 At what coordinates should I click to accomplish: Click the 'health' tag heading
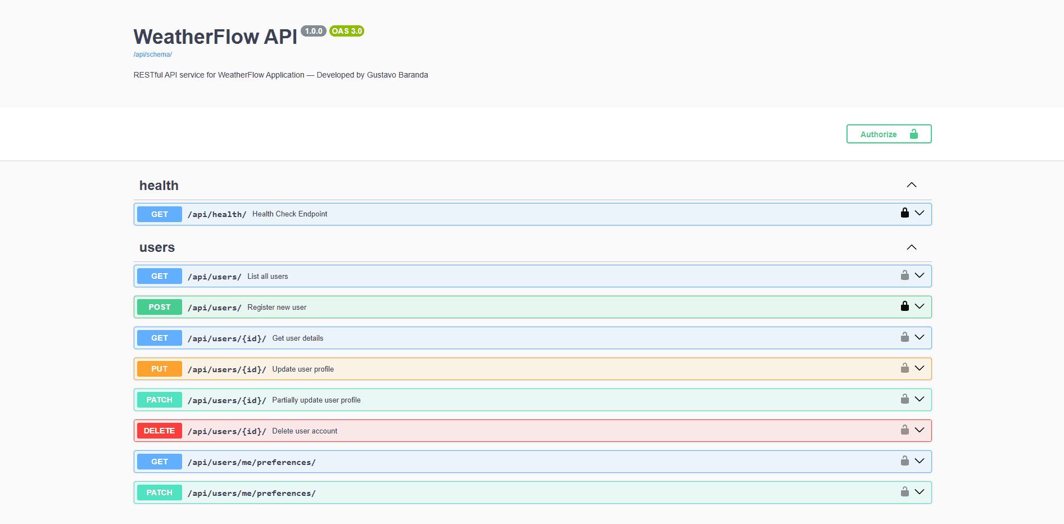tap(159, 186)
